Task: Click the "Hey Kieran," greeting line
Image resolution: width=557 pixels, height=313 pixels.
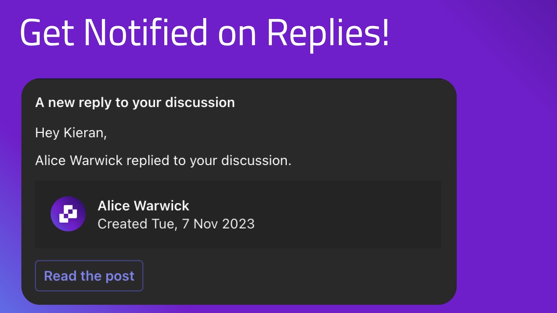Action: point(71,133)
